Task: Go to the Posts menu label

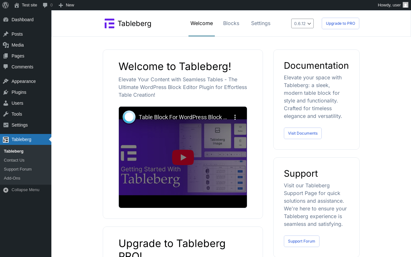Action: tap(17, 34)
